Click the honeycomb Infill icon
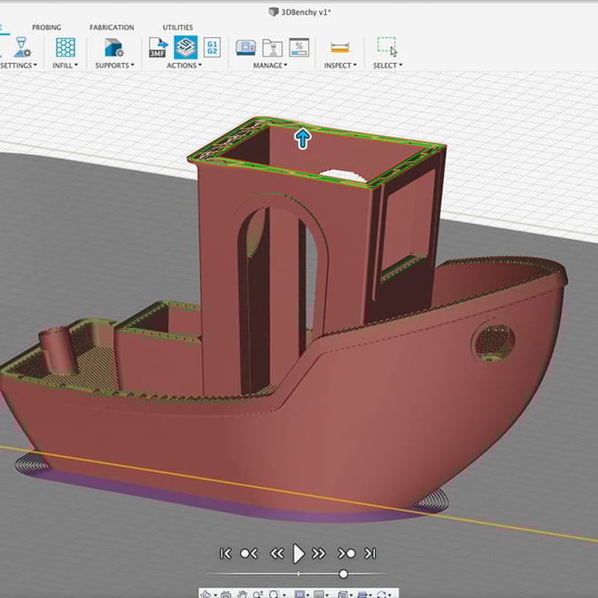This screenshot has height=598, width=598. pos(66,47)
